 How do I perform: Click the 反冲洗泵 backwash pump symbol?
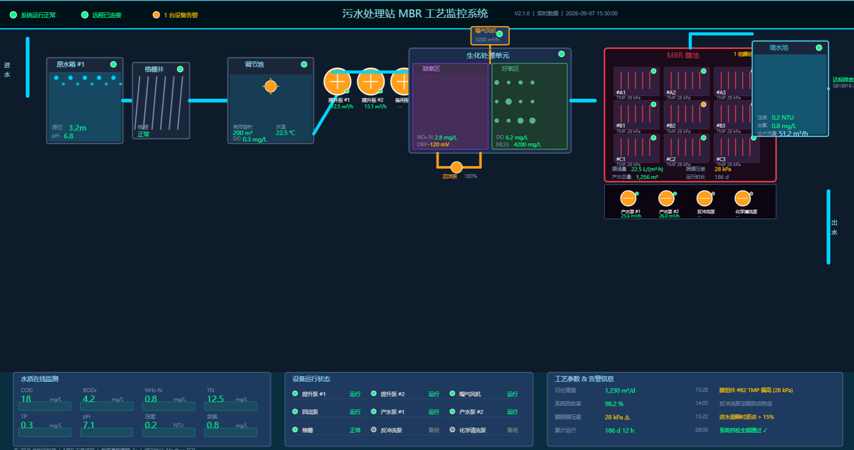pos(704,198)
